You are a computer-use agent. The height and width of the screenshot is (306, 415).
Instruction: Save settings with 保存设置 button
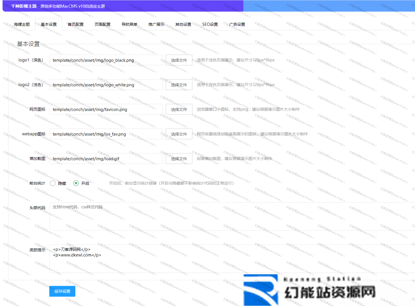point(62,291)
